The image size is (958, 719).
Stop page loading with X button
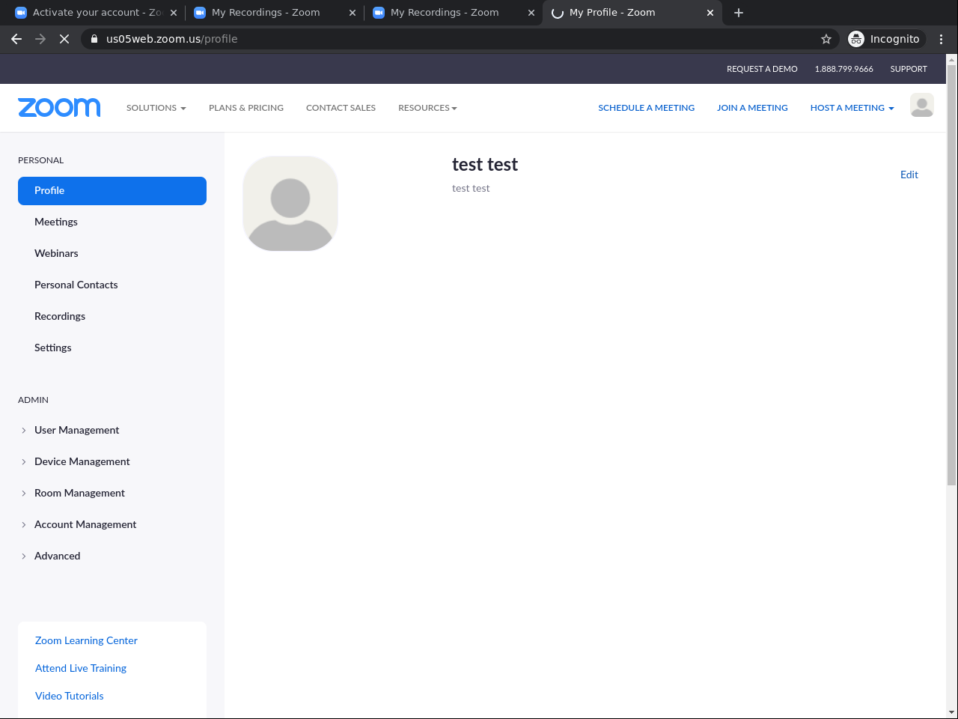pos(64,39)
